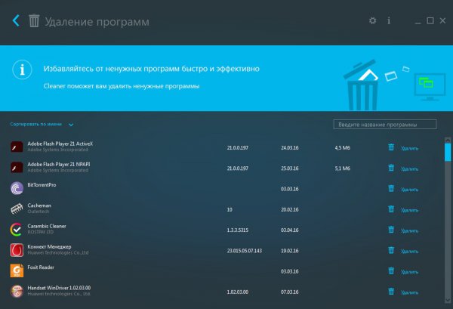This screenshot has height=309, width=453.
Task: Click the 03.04.16 date cell
Action: coord(290,230)
